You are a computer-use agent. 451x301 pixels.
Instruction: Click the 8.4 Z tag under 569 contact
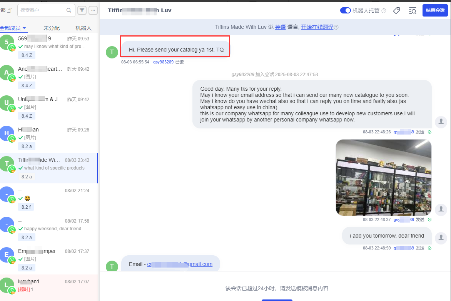tap(27, 55)
